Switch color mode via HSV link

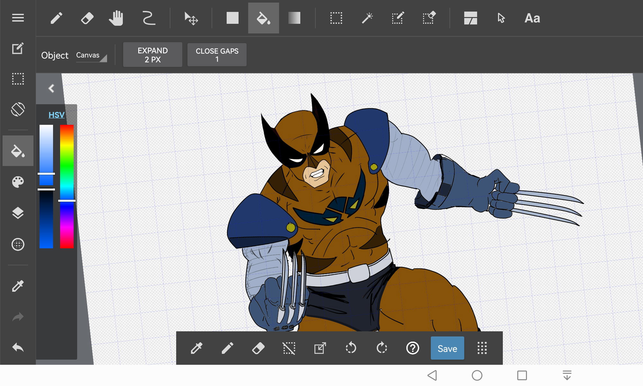pos(57,115)
